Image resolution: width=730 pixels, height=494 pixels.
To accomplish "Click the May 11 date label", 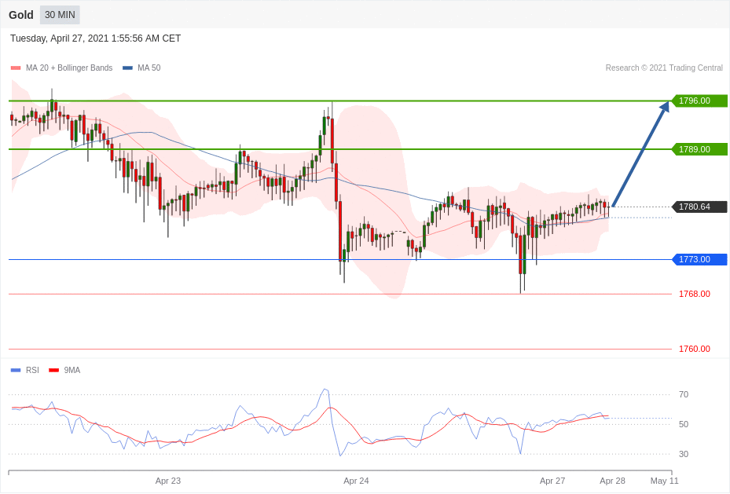I will tap(664, 481).
